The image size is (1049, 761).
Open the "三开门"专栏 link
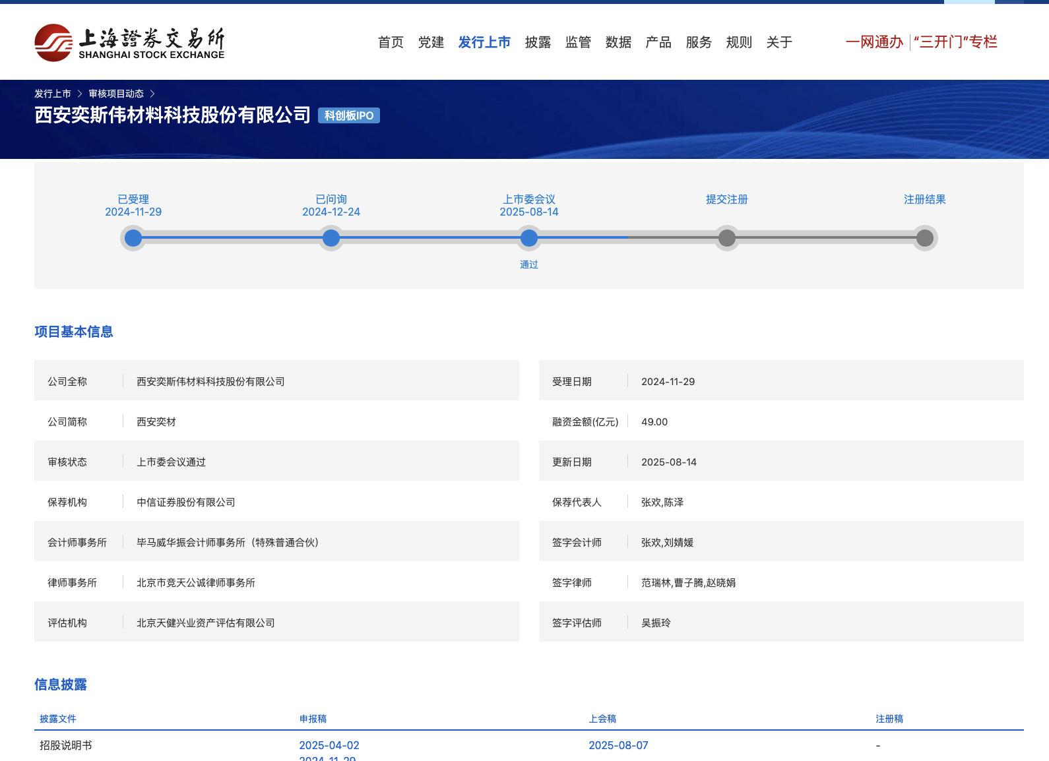tap(955, 42)
